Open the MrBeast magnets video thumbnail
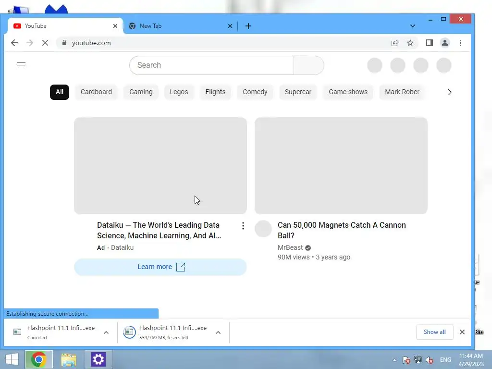The width and height of the screenshot is (492, 369). coord(341,166)
